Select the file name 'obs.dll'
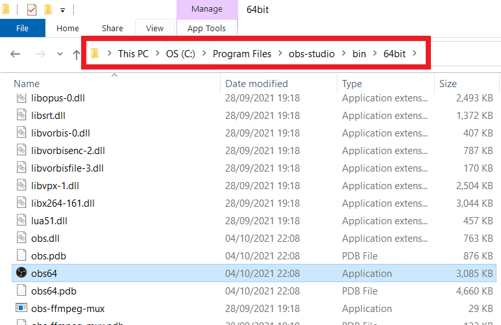The height and width of the screenshot is (325, 501). click(x=45, y=239)
